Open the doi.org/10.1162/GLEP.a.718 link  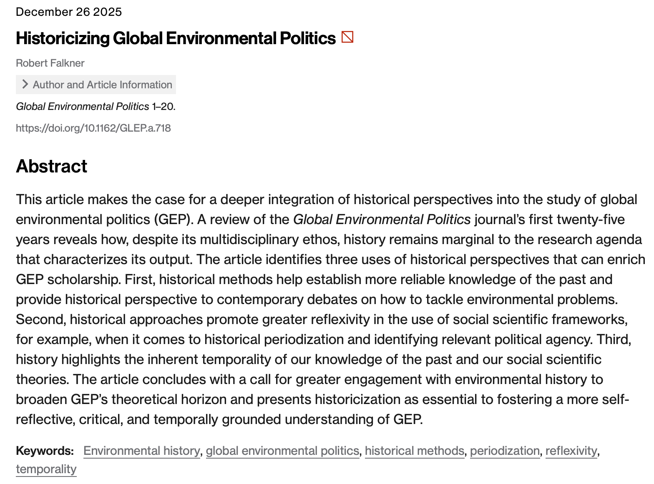click(93, 128)
